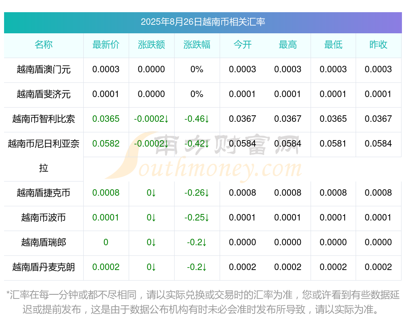Click the table title 2025年8月26日越南币相关汇率
The width and height of the screenshot is (406, 322).
pyautogui.click(x=203, y=22)
